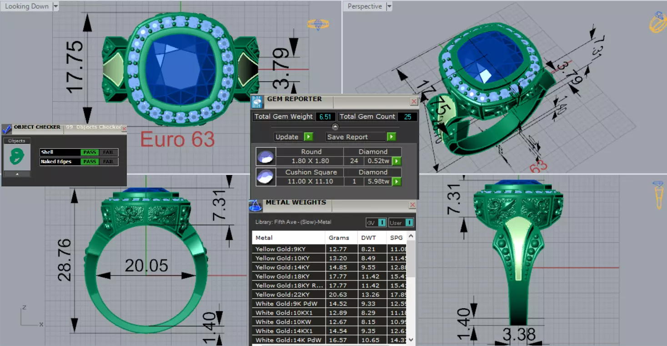This screenshot has width=667, height=346.
Task: Sort by the DWT column header
Action: click(372, 237)
